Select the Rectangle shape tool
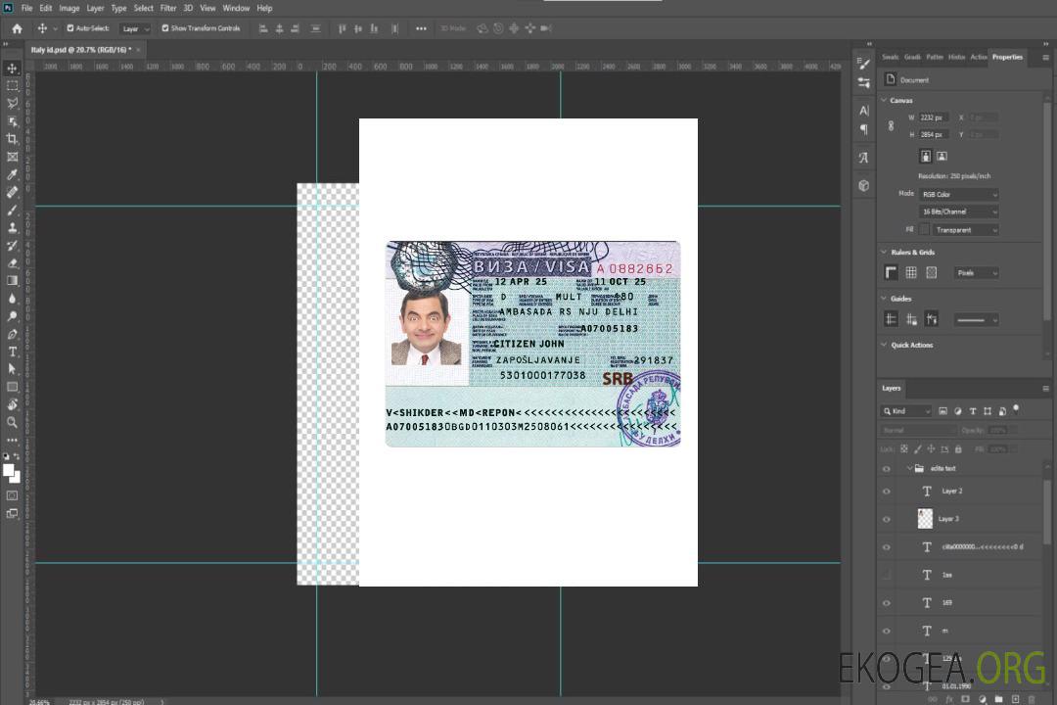Screen dimensions: 1057x705 (x=12, y=387)
